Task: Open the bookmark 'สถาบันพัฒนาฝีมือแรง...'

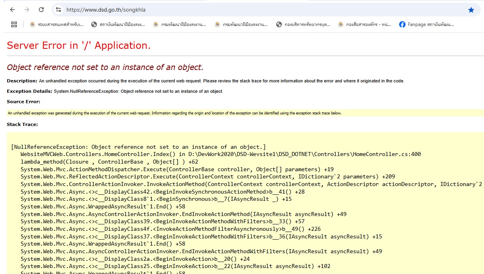Action: (118, 24)
